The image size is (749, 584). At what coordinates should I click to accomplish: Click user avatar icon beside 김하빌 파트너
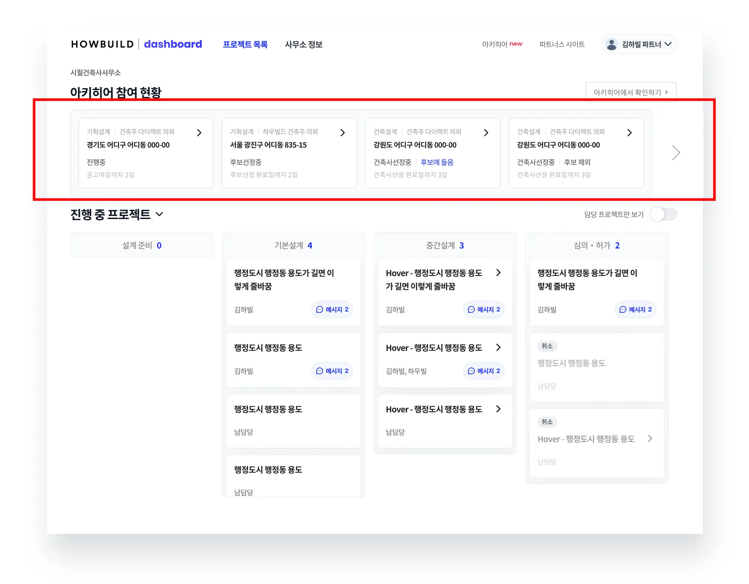(611, 44)
